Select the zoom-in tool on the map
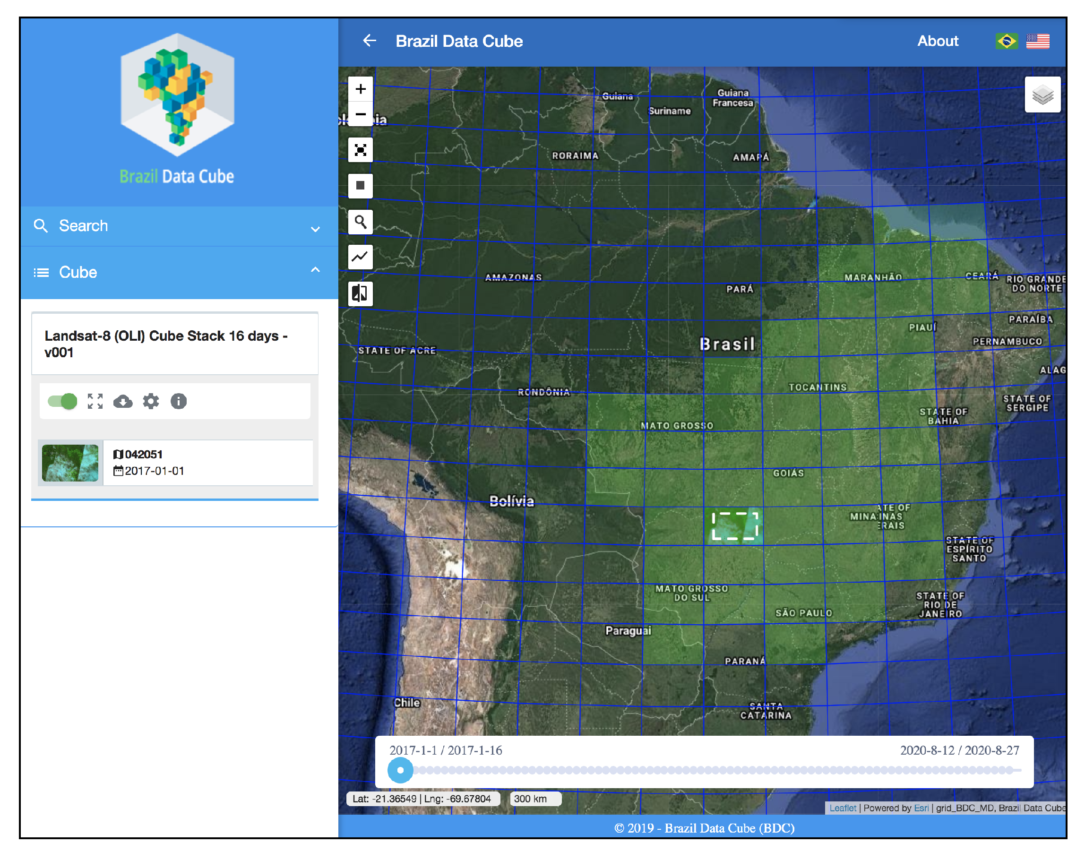Viewport: 1085px width, 860px height. [360, 89]
